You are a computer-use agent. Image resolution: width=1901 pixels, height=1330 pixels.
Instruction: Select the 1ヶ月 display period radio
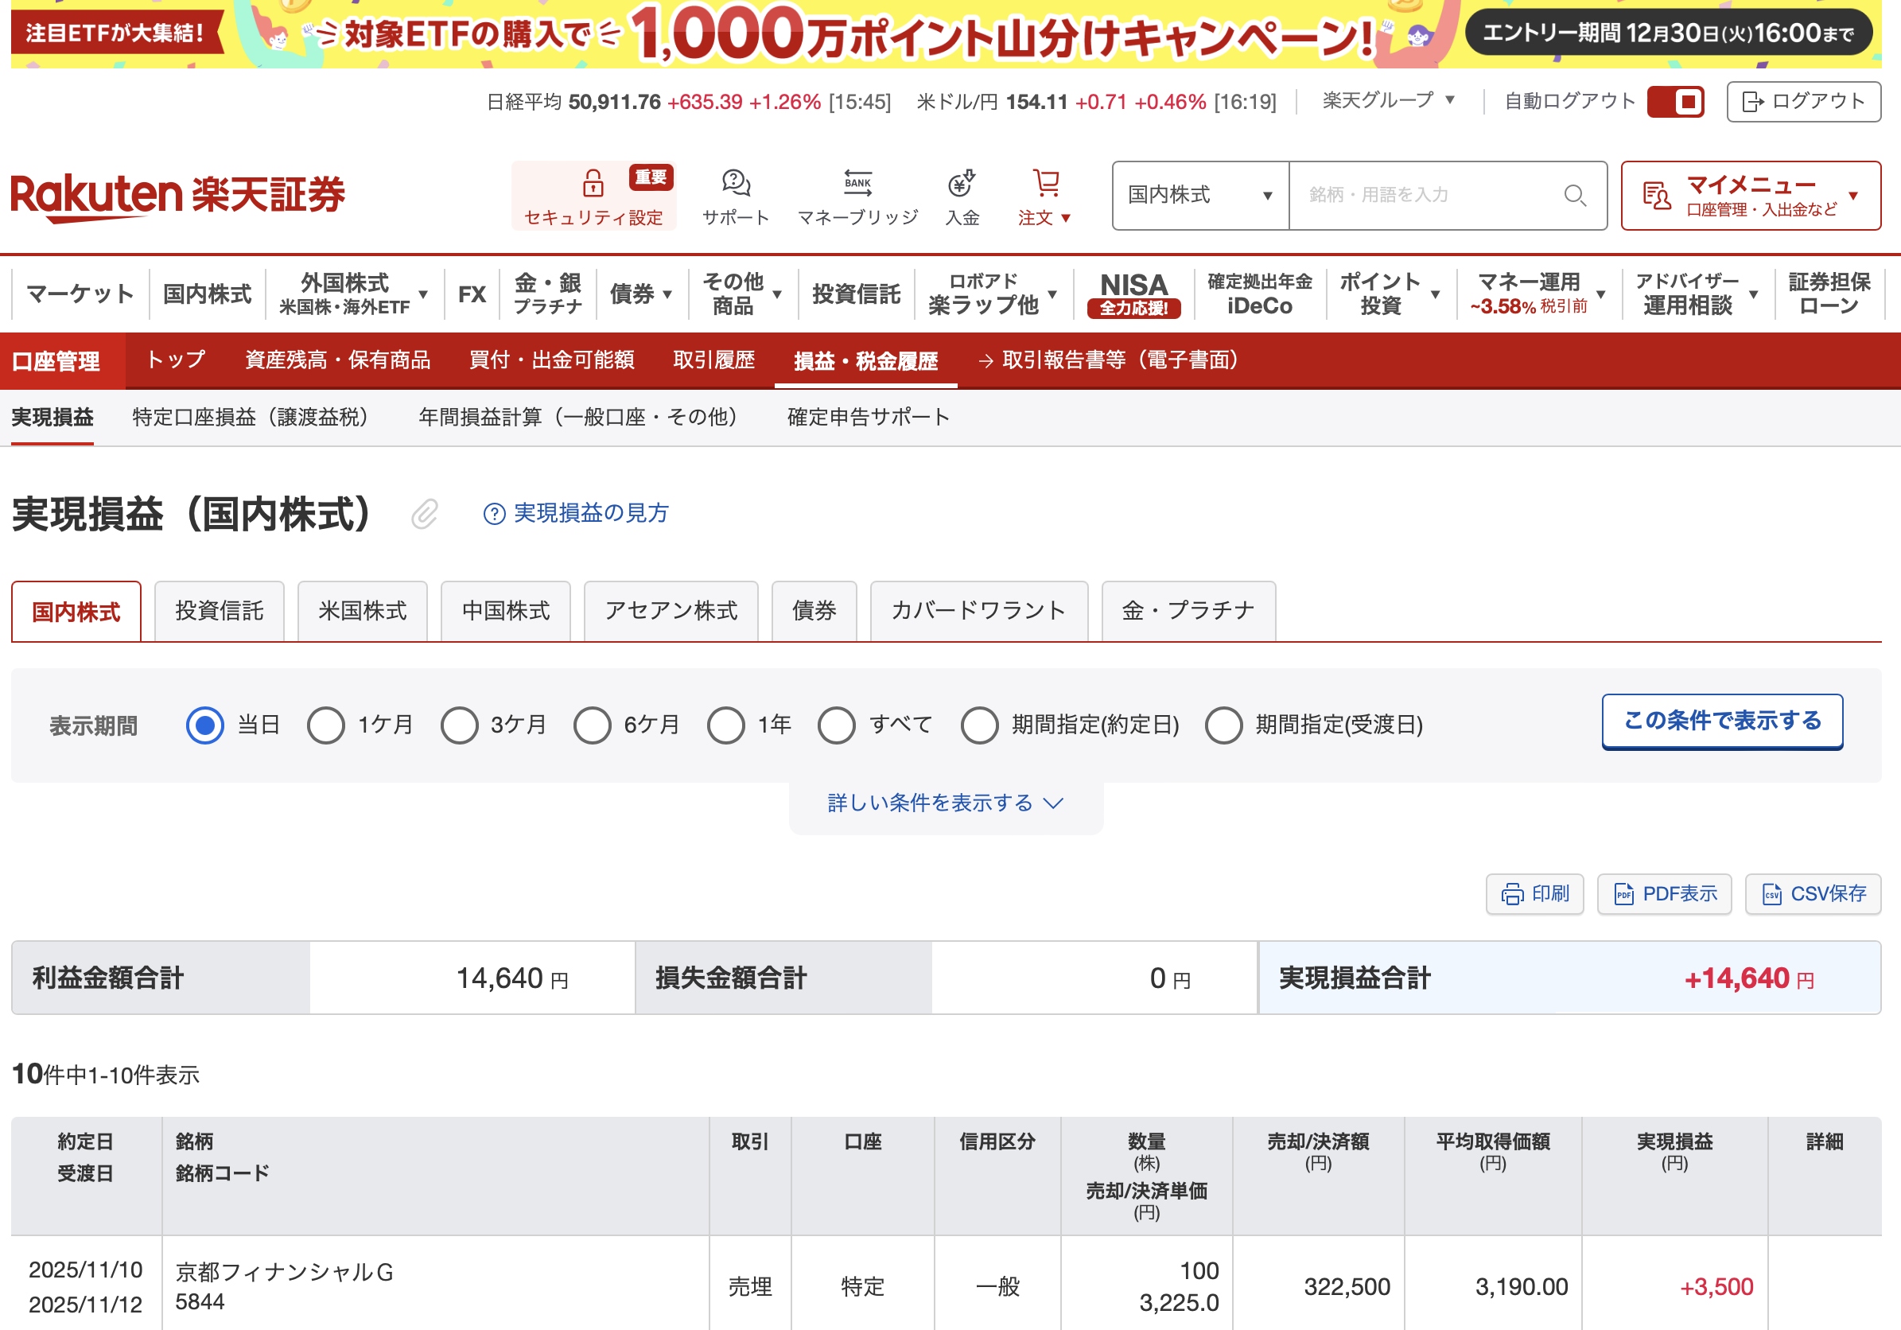326,725
